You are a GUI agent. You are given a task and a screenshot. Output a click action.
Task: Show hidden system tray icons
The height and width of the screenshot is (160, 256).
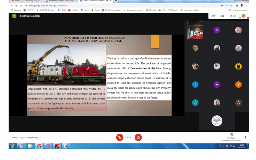(223, 146)
